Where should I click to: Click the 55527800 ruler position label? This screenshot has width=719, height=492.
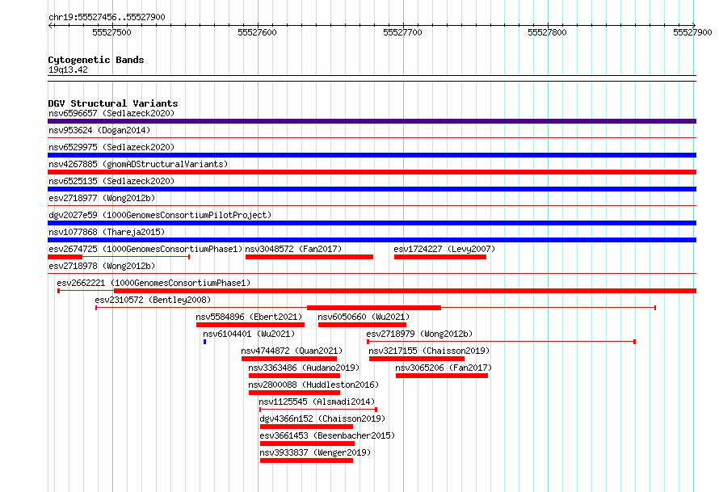click(547, 32)
